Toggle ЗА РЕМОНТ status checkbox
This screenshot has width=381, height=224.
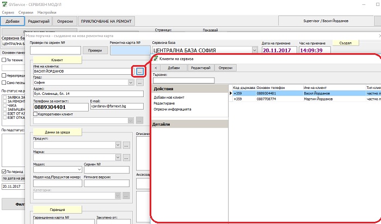4,101
